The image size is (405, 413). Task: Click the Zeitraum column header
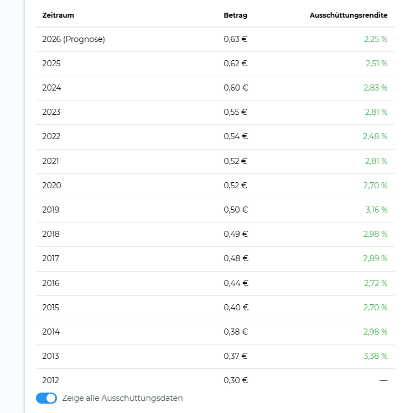pos(58,15)
